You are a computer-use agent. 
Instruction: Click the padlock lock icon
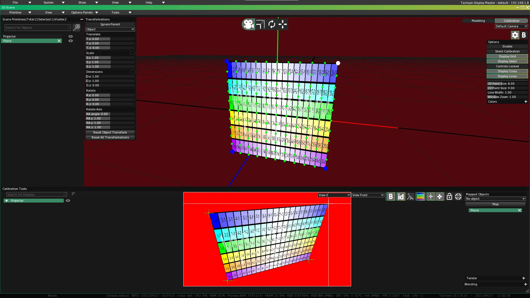click(449, 196)
